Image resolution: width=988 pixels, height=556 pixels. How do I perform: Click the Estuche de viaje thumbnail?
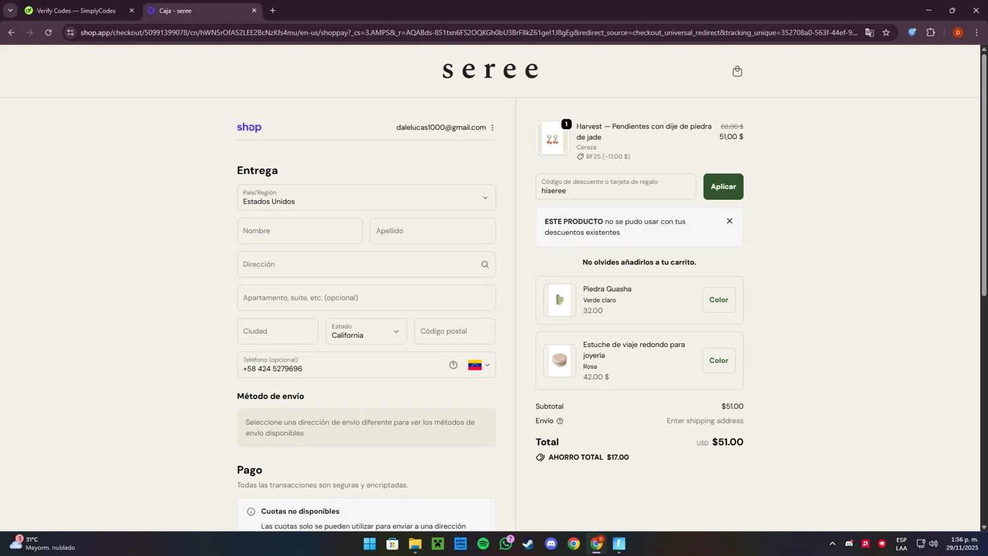click(x=560, y=361)
